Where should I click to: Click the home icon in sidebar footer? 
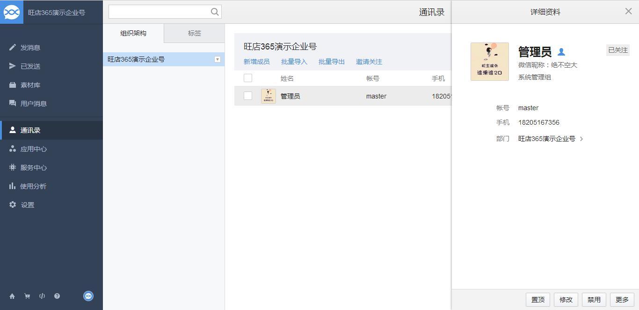coord(12,296)
